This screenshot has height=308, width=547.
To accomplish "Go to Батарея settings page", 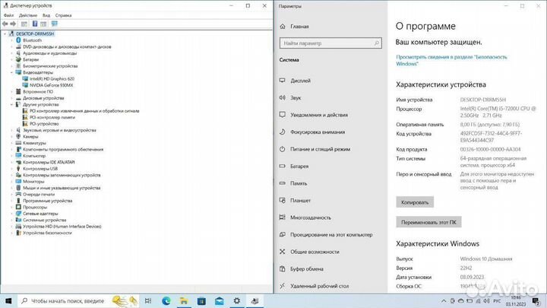I will click(x=299, y=166).
